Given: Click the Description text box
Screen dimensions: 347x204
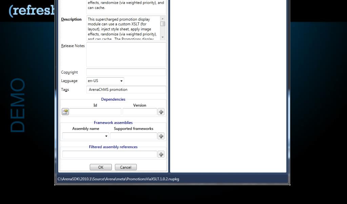Looking at the screenshot, I should click(x=123, y=28).
